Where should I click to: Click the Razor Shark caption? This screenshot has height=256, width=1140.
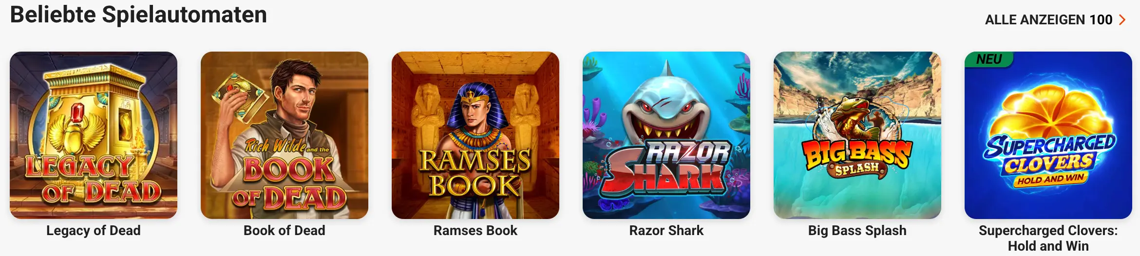[666, 231]
